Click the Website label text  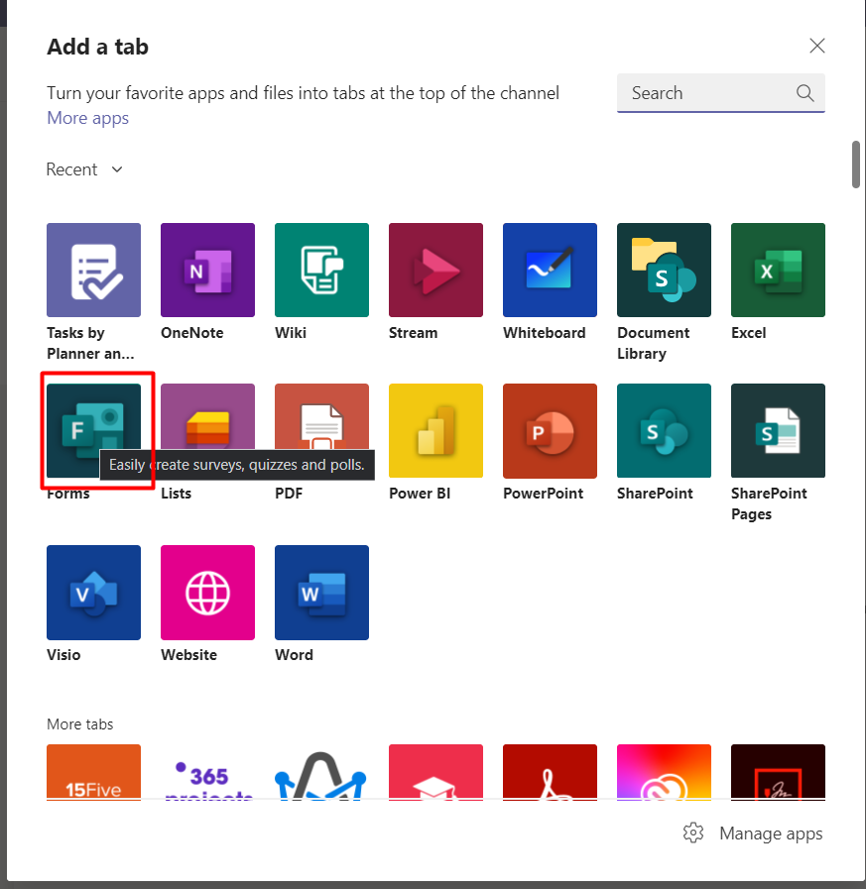pyautogui.click(x=189, y=655)
